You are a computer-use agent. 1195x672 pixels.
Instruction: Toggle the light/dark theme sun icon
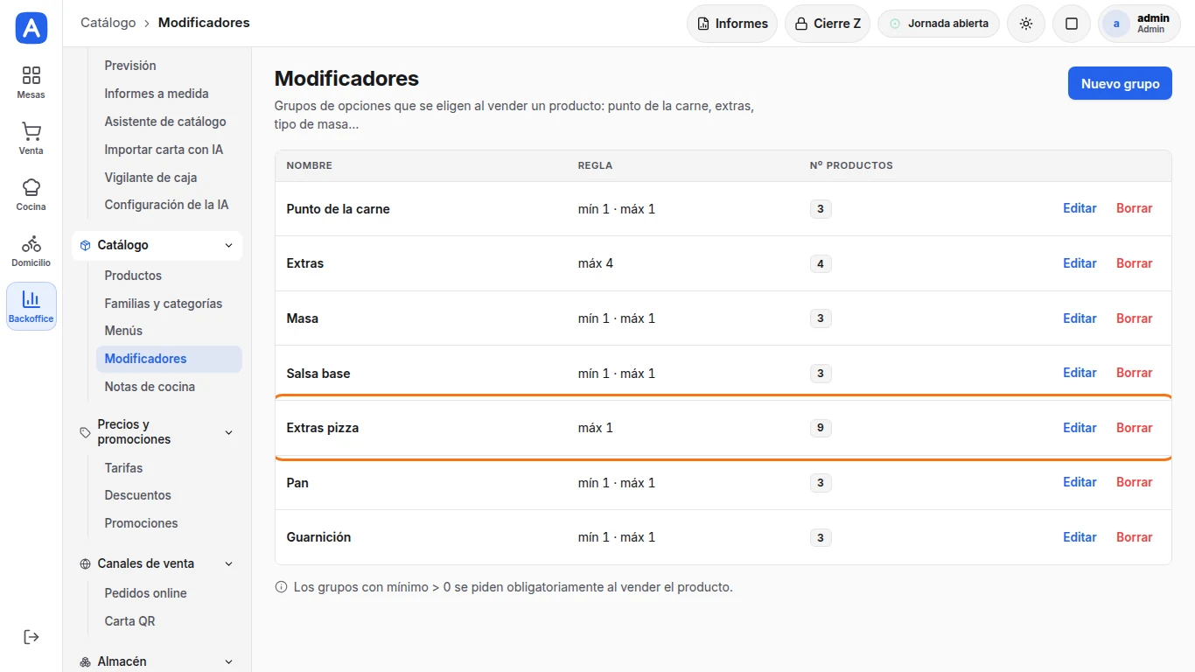(x=1026, y=24)
